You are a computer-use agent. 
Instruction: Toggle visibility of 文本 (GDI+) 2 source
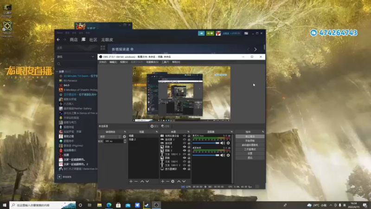184,165
